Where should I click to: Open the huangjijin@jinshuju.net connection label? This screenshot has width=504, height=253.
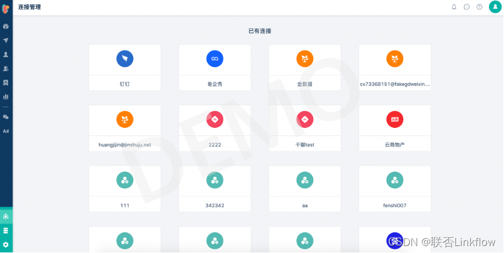tap(125, 145)
